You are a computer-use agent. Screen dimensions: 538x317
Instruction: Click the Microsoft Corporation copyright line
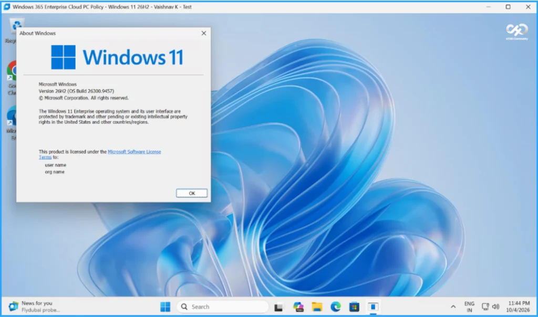pos(84,98)
